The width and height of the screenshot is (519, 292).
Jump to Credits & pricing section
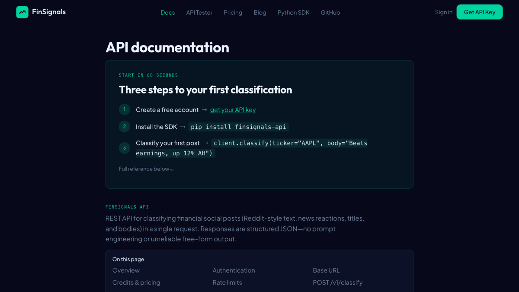click(x=136, y=282)
